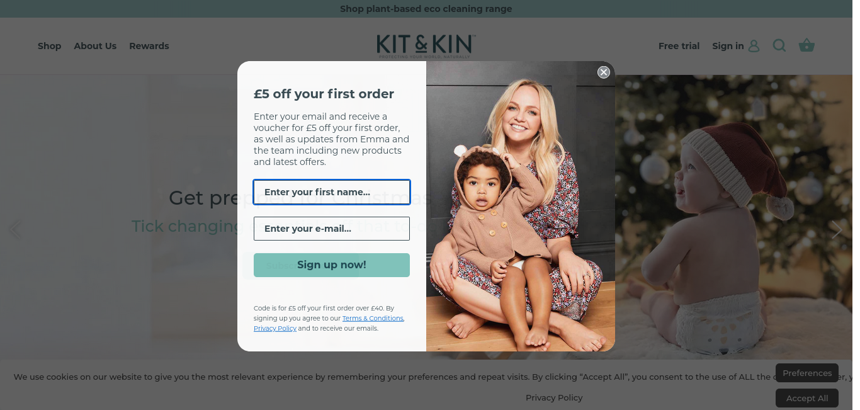
Task: Focus the e-mail input field
Action: (332, 229)
